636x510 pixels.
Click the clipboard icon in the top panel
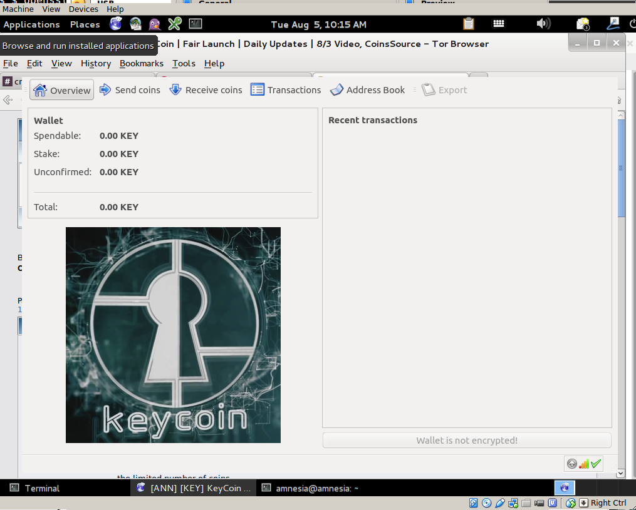[469, 24]
